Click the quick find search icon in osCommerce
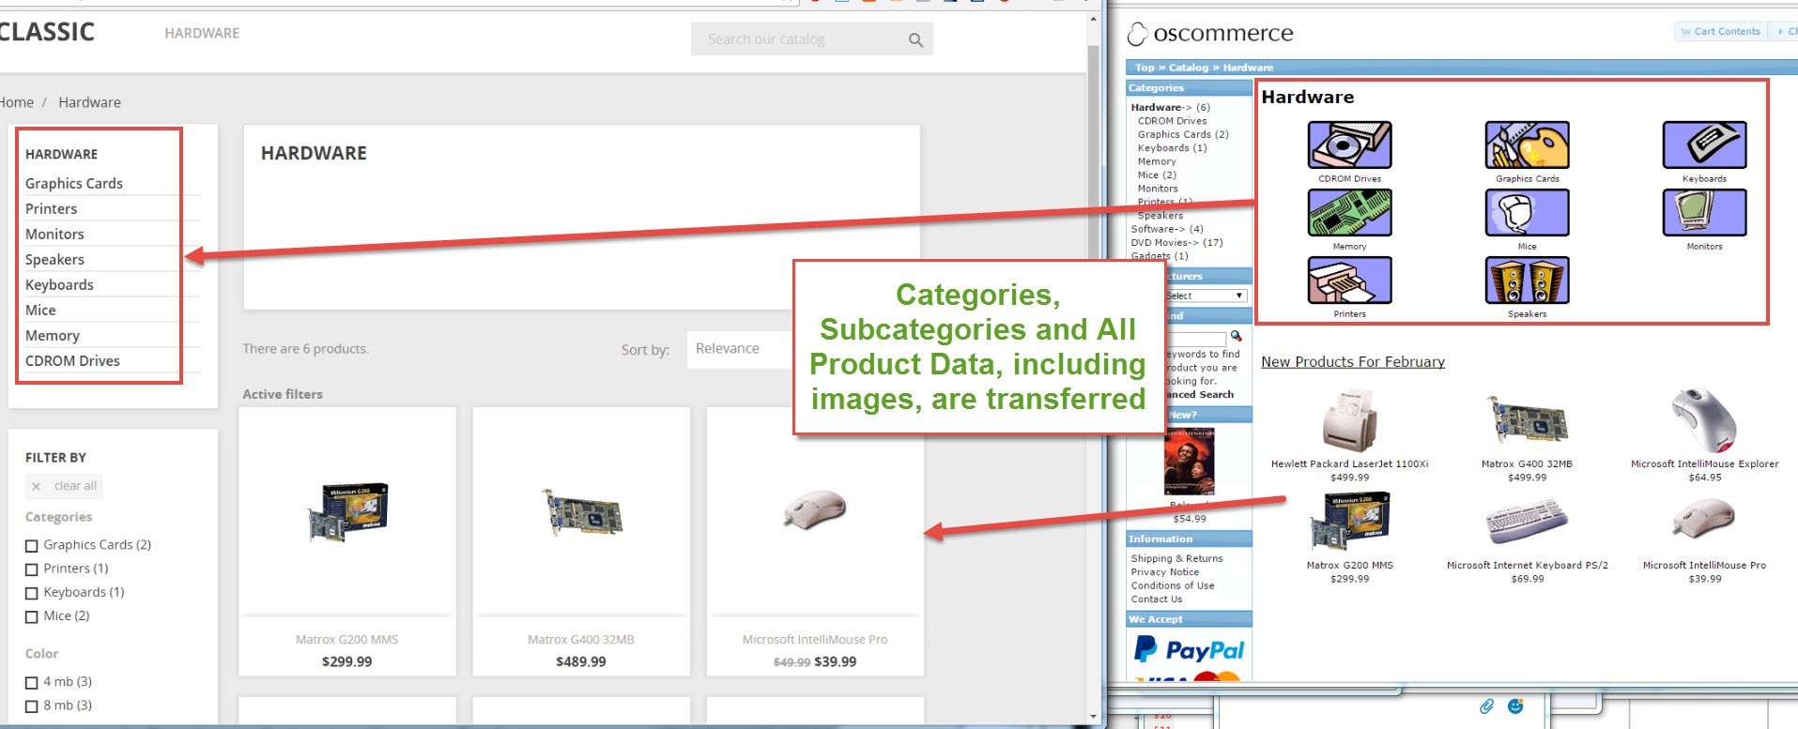Screen dimensions: 1798x729 (1237, 336)
